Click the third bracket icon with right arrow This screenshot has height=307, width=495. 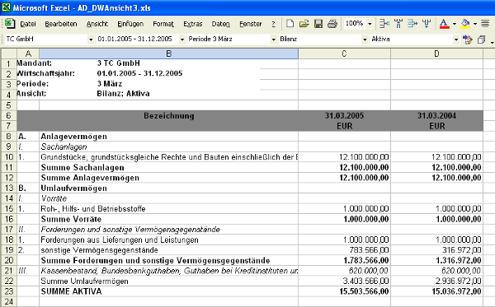pos(412,24)
